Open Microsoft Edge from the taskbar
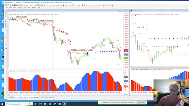The image size is (189, 106). [40, 104]
